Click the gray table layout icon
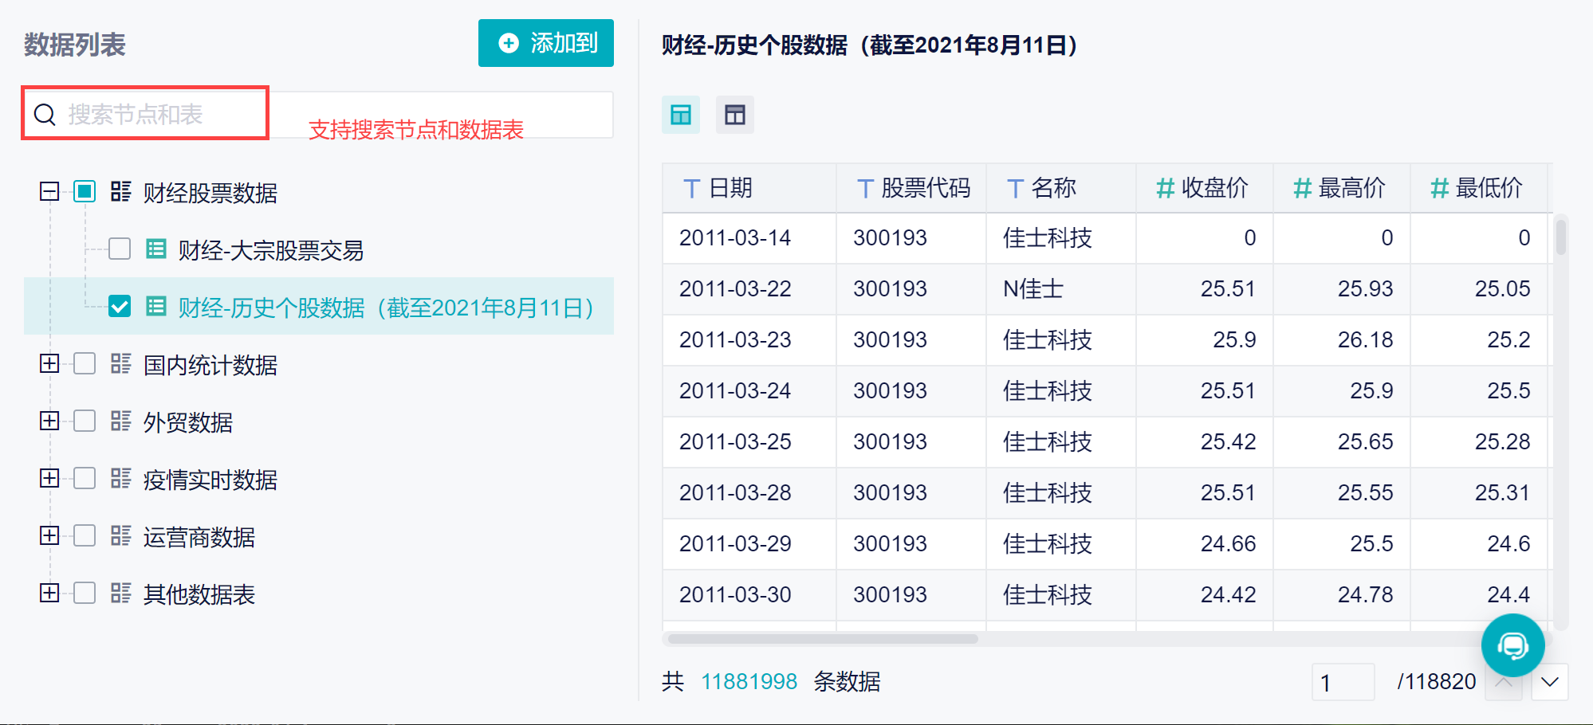Screen dimensions: 1593x725 tap(735, 115)
